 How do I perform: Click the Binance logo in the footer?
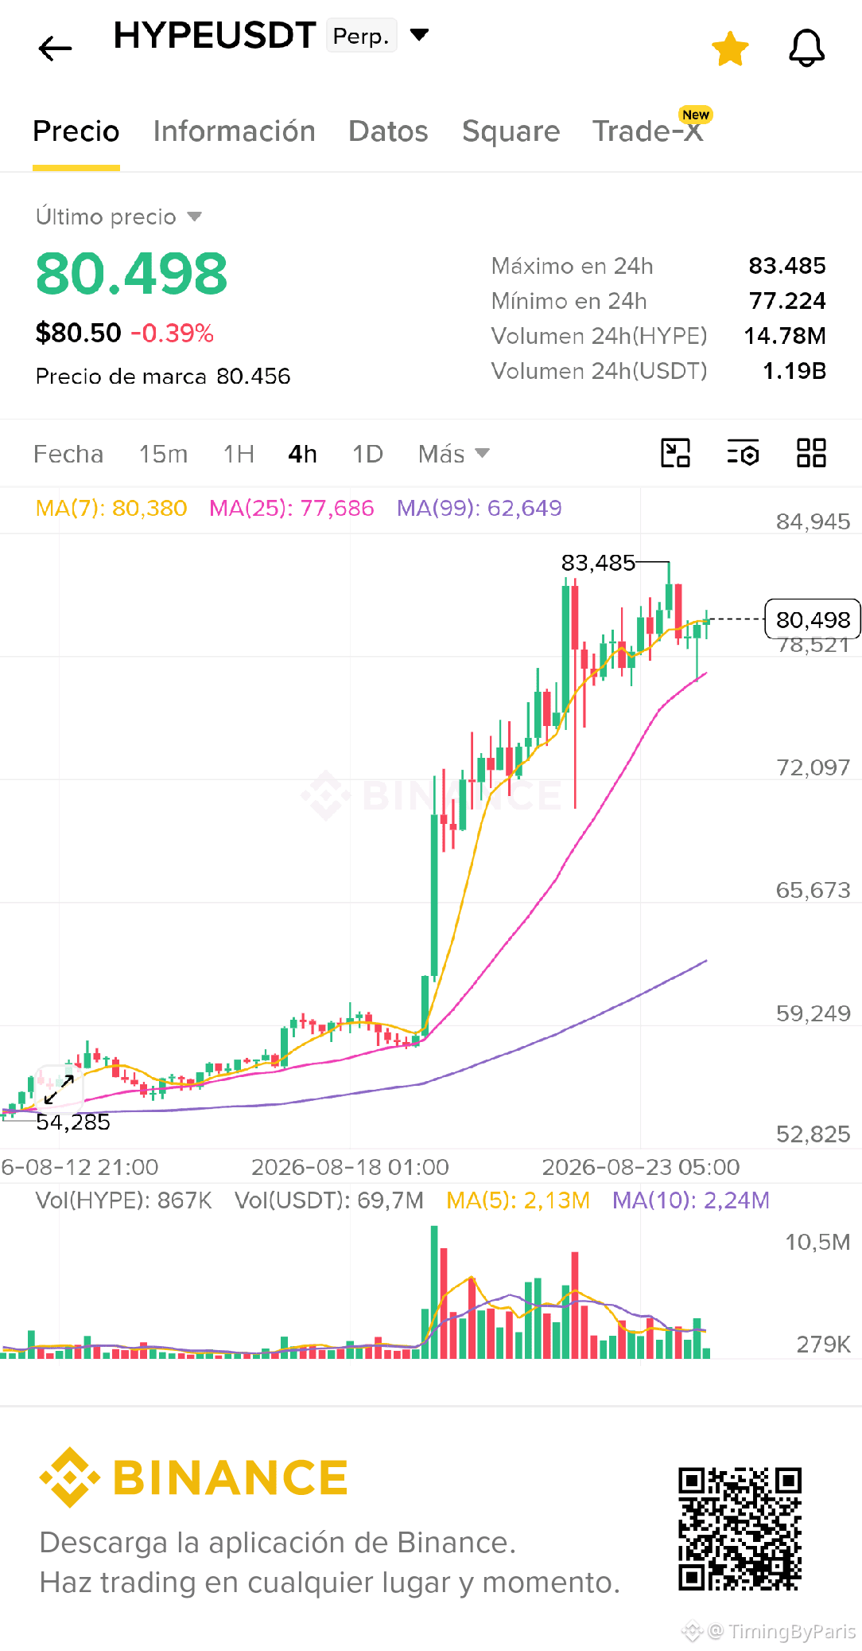tap(193, 1477)
